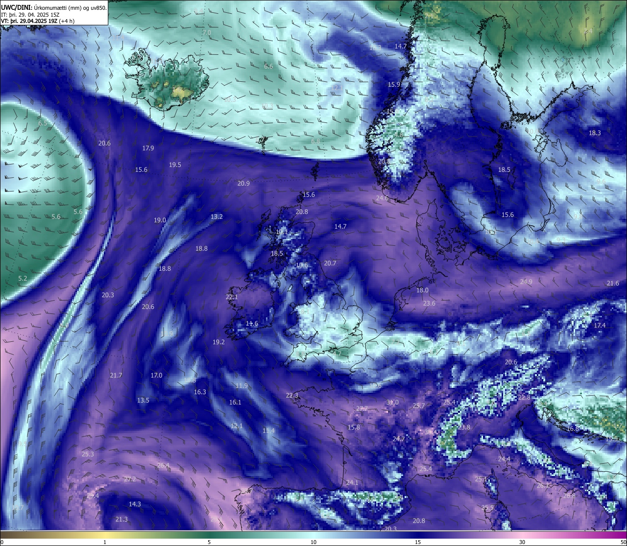The width and height of the screenshot is (627, 546).
Task: Select the 20.7 value label
Action: [x=330, y=263]
